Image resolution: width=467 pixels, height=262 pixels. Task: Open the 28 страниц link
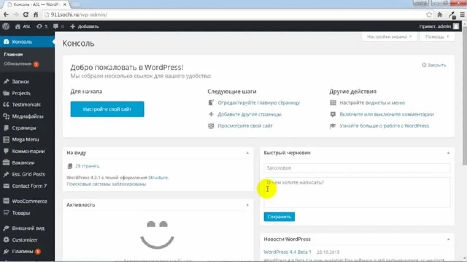[x=87, y=166]
